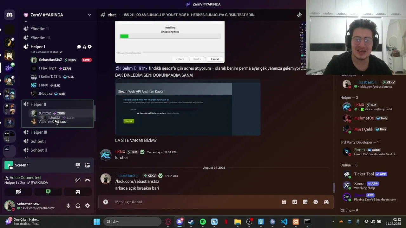
Task: Disconnect from voice channel
Action: 88,180
